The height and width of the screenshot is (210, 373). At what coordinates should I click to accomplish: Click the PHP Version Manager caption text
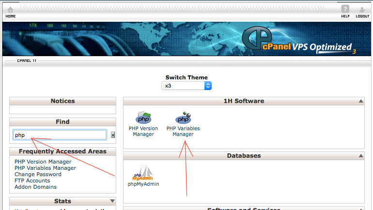coord(143,131)
